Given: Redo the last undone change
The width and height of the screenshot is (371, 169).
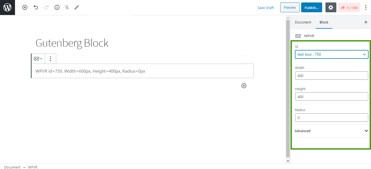Looking at the screenshot, I should (x=46, y=8).
